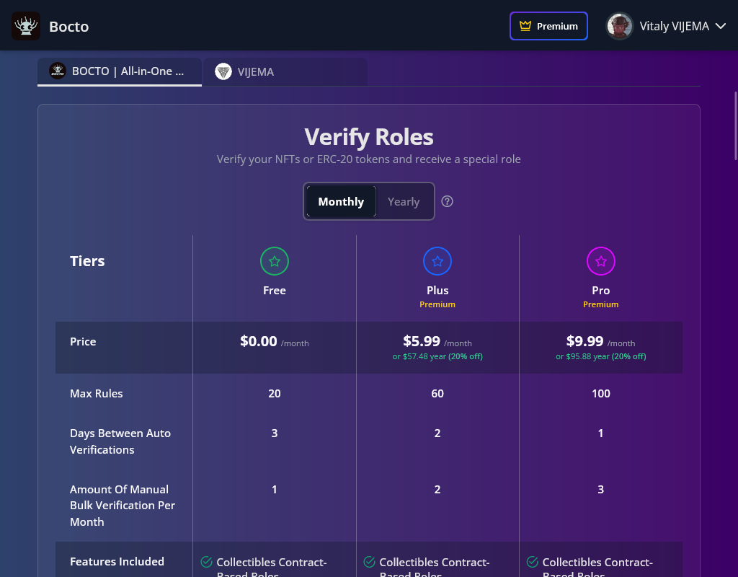Select the BOCTO | All-in-One server tab

(x=120, y=71)
